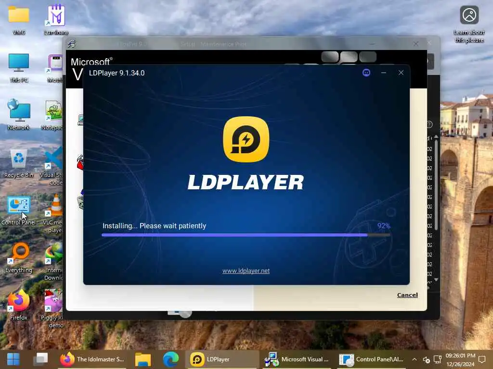
Task: Switch to Microsoft Visual taskbar window
Action: (297, 359)
